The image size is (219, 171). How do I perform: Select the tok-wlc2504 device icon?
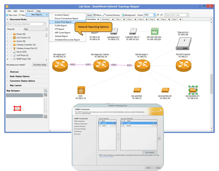click(x=137, y=90)
